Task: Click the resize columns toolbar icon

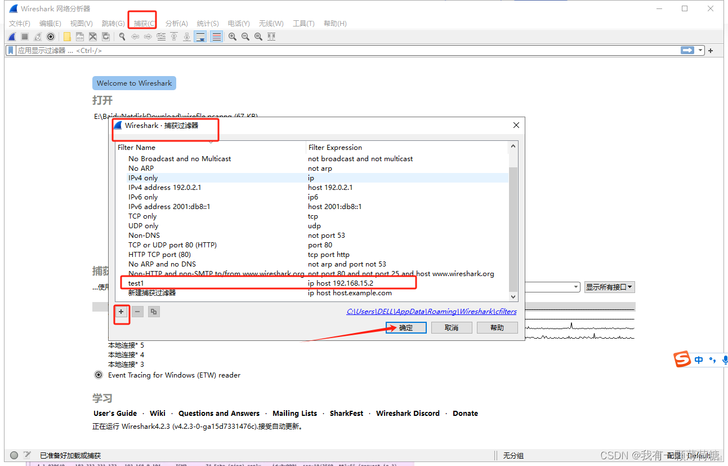Action: click(x=271, y=37)
